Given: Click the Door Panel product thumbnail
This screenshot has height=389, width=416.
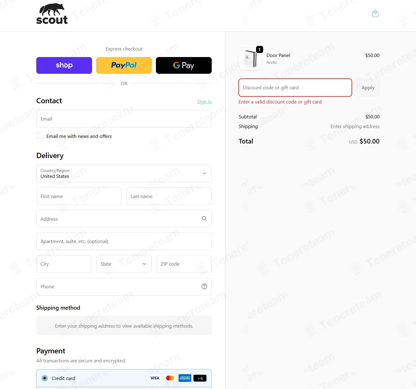Looking at the screenshot, I should pos(250,59).
